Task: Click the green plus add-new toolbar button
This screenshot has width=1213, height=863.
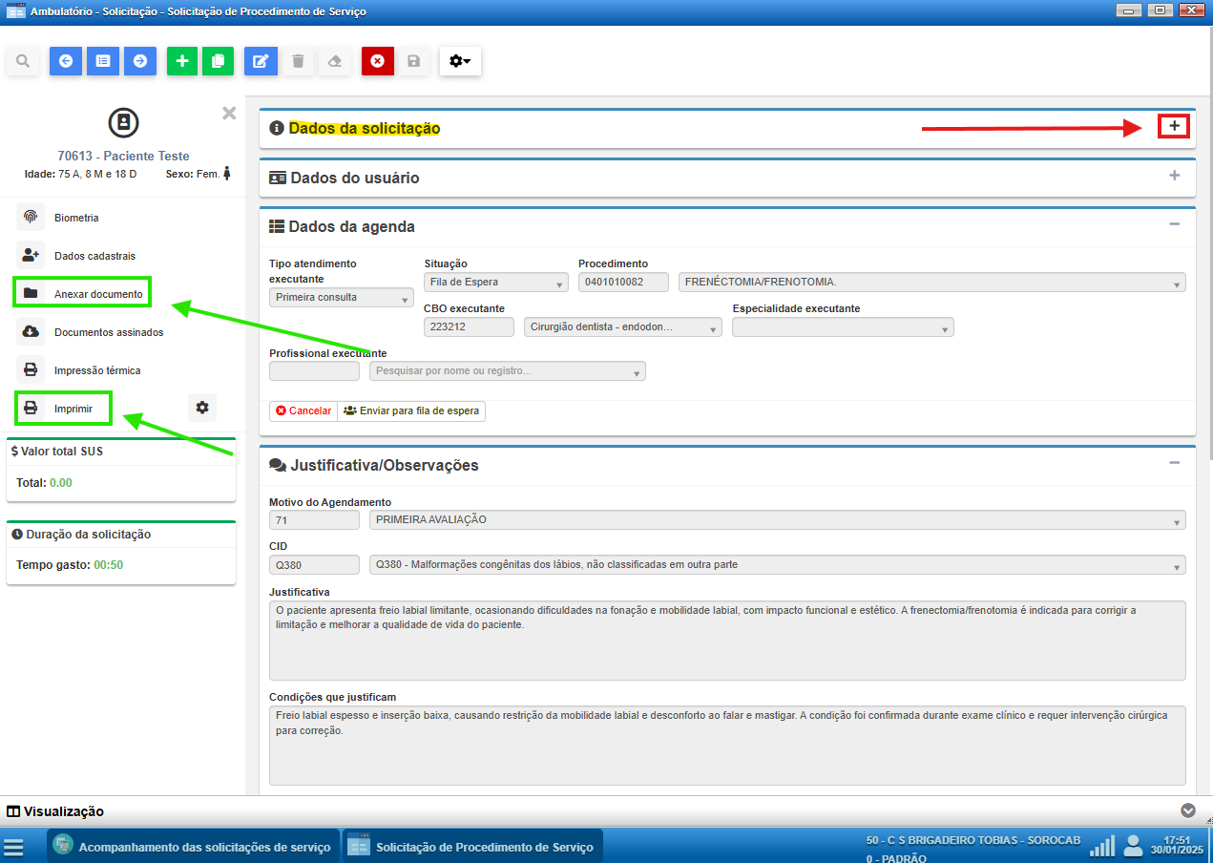Action: (x=182, y=61)
